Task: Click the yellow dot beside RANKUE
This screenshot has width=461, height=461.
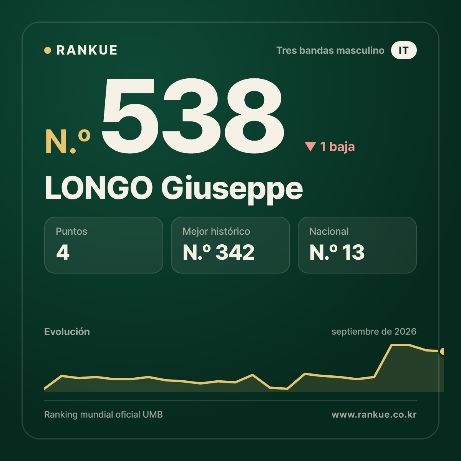Action: pyautogui.click(x=48, y=50)
